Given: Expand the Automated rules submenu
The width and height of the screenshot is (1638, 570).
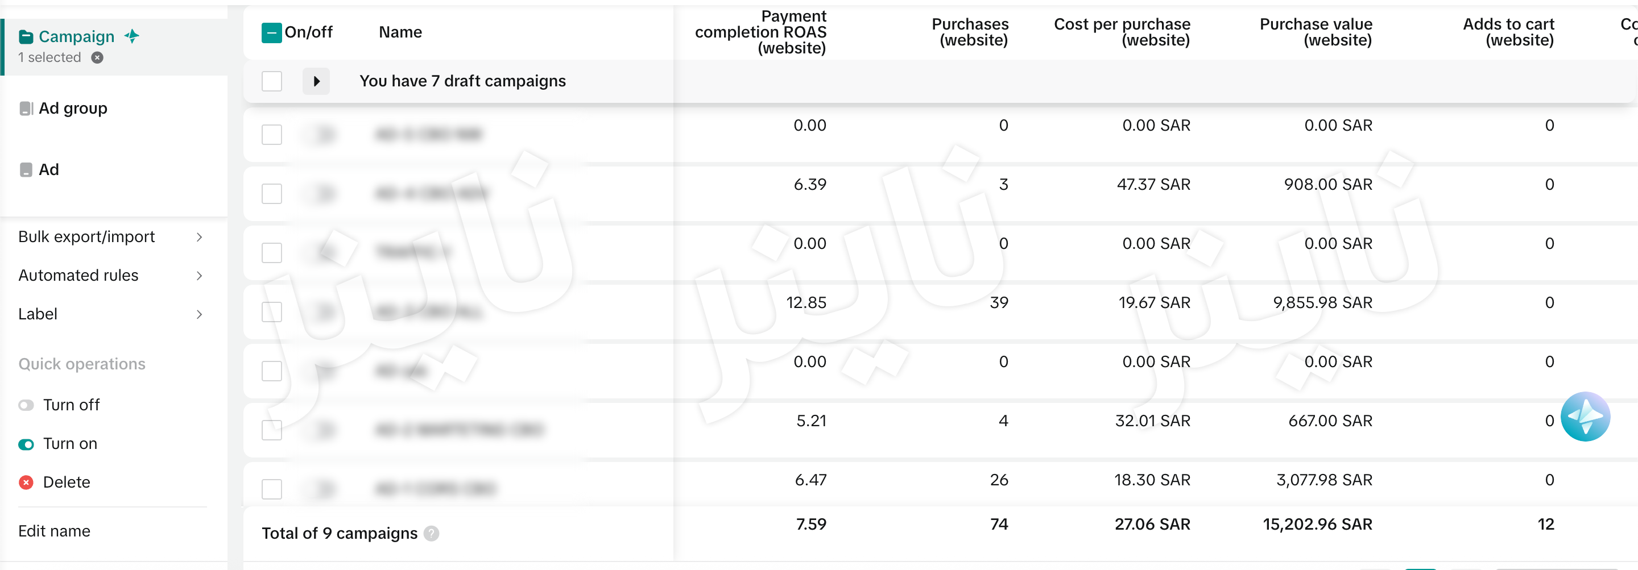Looking at the screenshot, I should [199, 276].
